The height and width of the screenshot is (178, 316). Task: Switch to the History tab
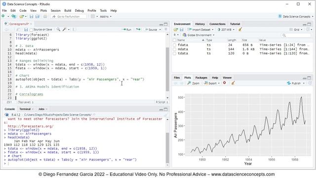click(200, 24)
